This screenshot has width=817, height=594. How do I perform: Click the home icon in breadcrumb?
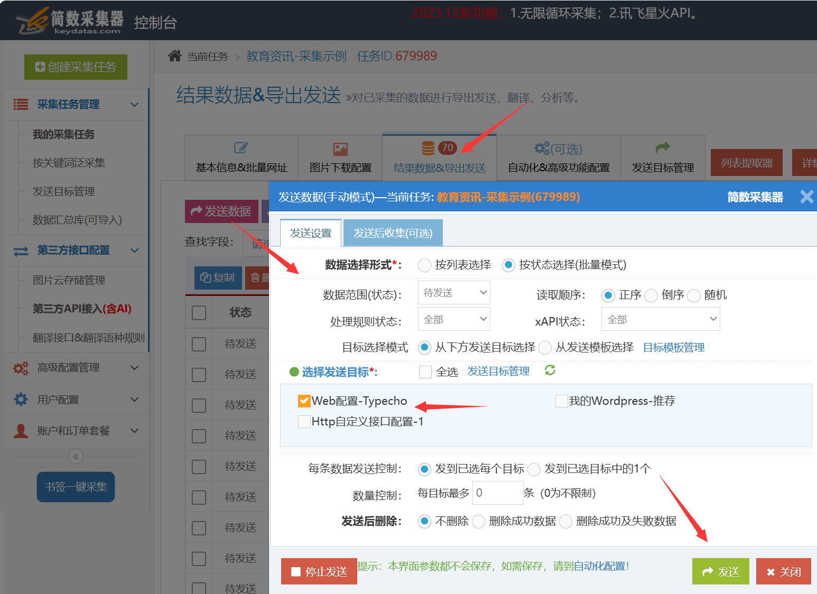(x=175, y=55)
